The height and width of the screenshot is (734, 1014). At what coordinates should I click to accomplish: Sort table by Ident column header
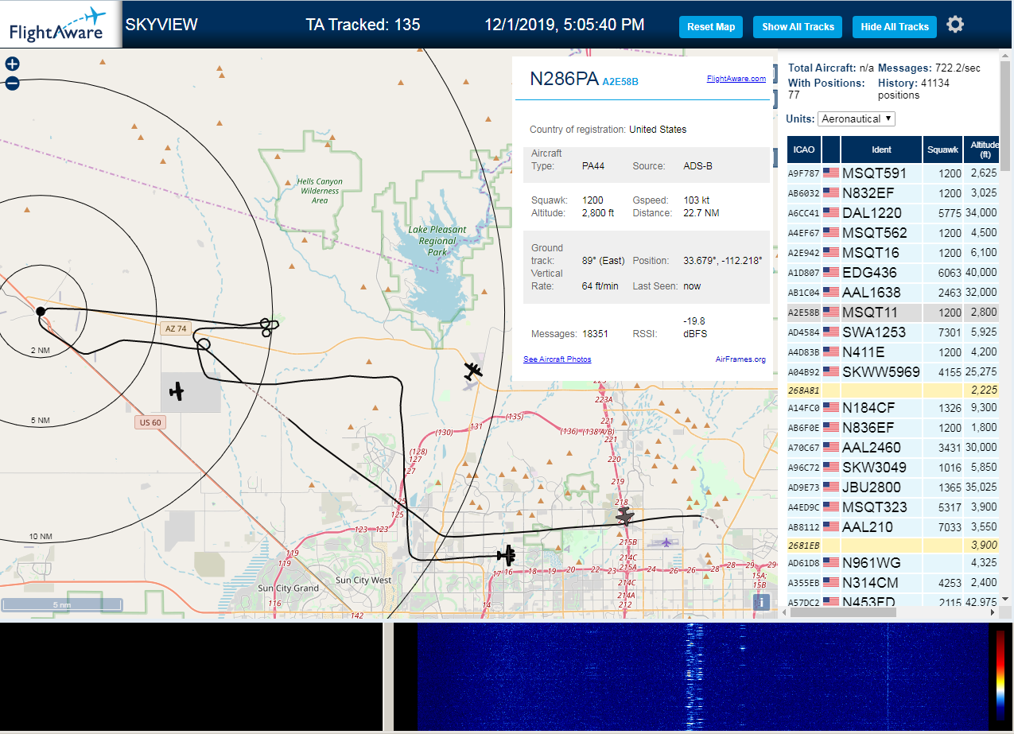point(881,149)
